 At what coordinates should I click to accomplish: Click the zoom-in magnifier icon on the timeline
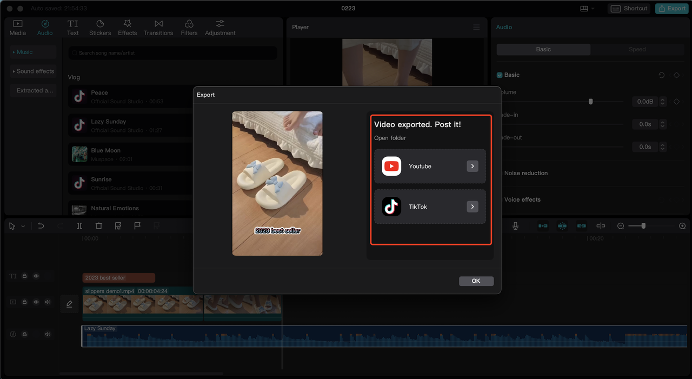tap(682, 225)
